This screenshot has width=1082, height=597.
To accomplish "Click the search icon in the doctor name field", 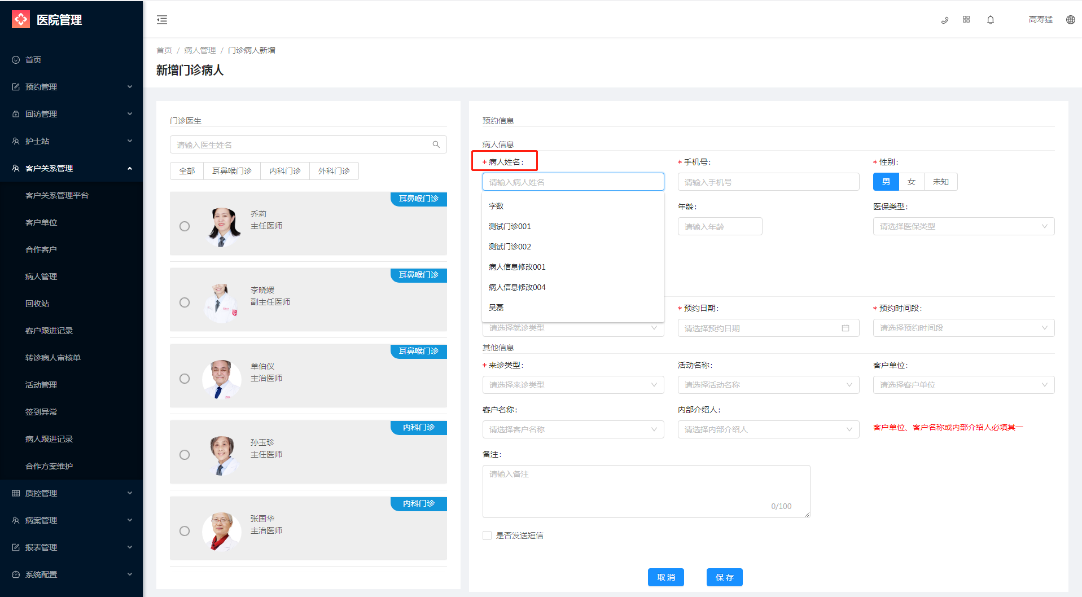I will 436,144.
